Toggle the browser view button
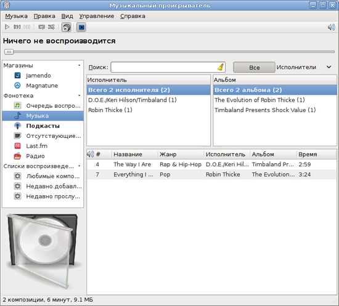 point(67,27)
